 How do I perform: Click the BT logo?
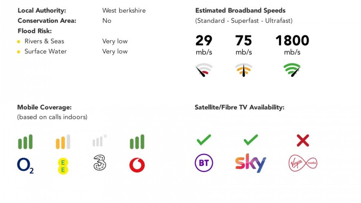[204, 163]
